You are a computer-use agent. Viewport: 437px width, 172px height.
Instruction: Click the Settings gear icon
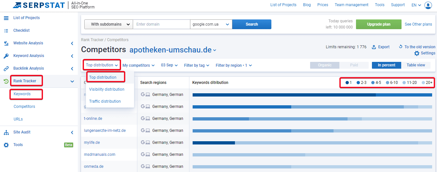point(417,53)
